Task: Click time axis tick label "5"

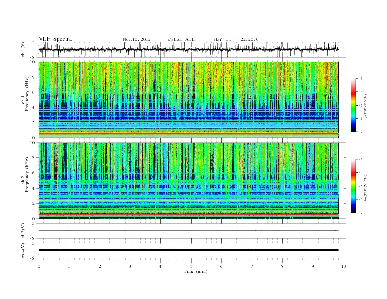Action: (191, 266)
